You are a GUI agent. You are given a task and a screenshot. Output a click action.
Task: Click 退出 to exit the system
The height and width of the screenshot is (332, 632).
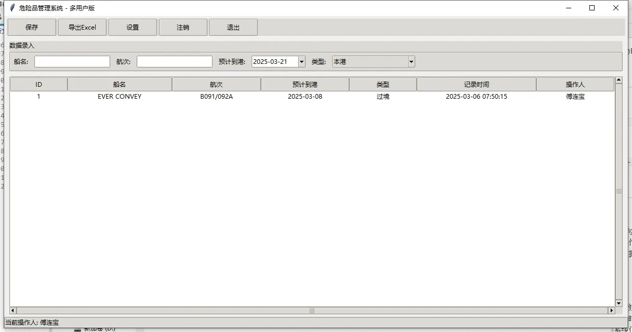233,27
